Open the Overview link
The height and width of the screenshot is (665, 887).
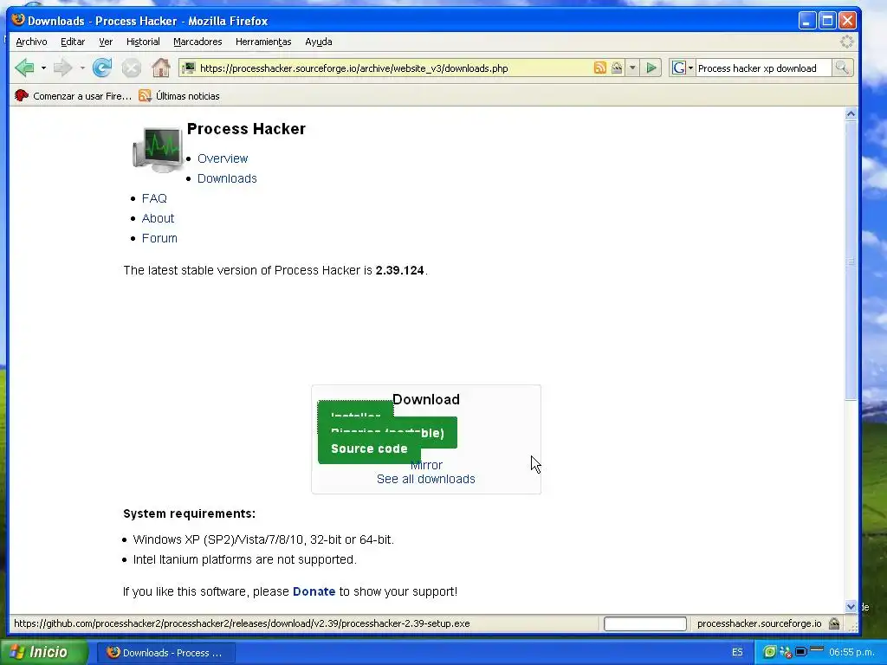(223, 159)
